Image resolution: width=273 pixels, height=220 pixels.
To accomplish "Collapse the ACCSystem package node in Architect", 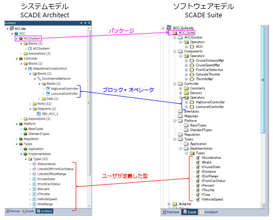I will coord(17,39).
